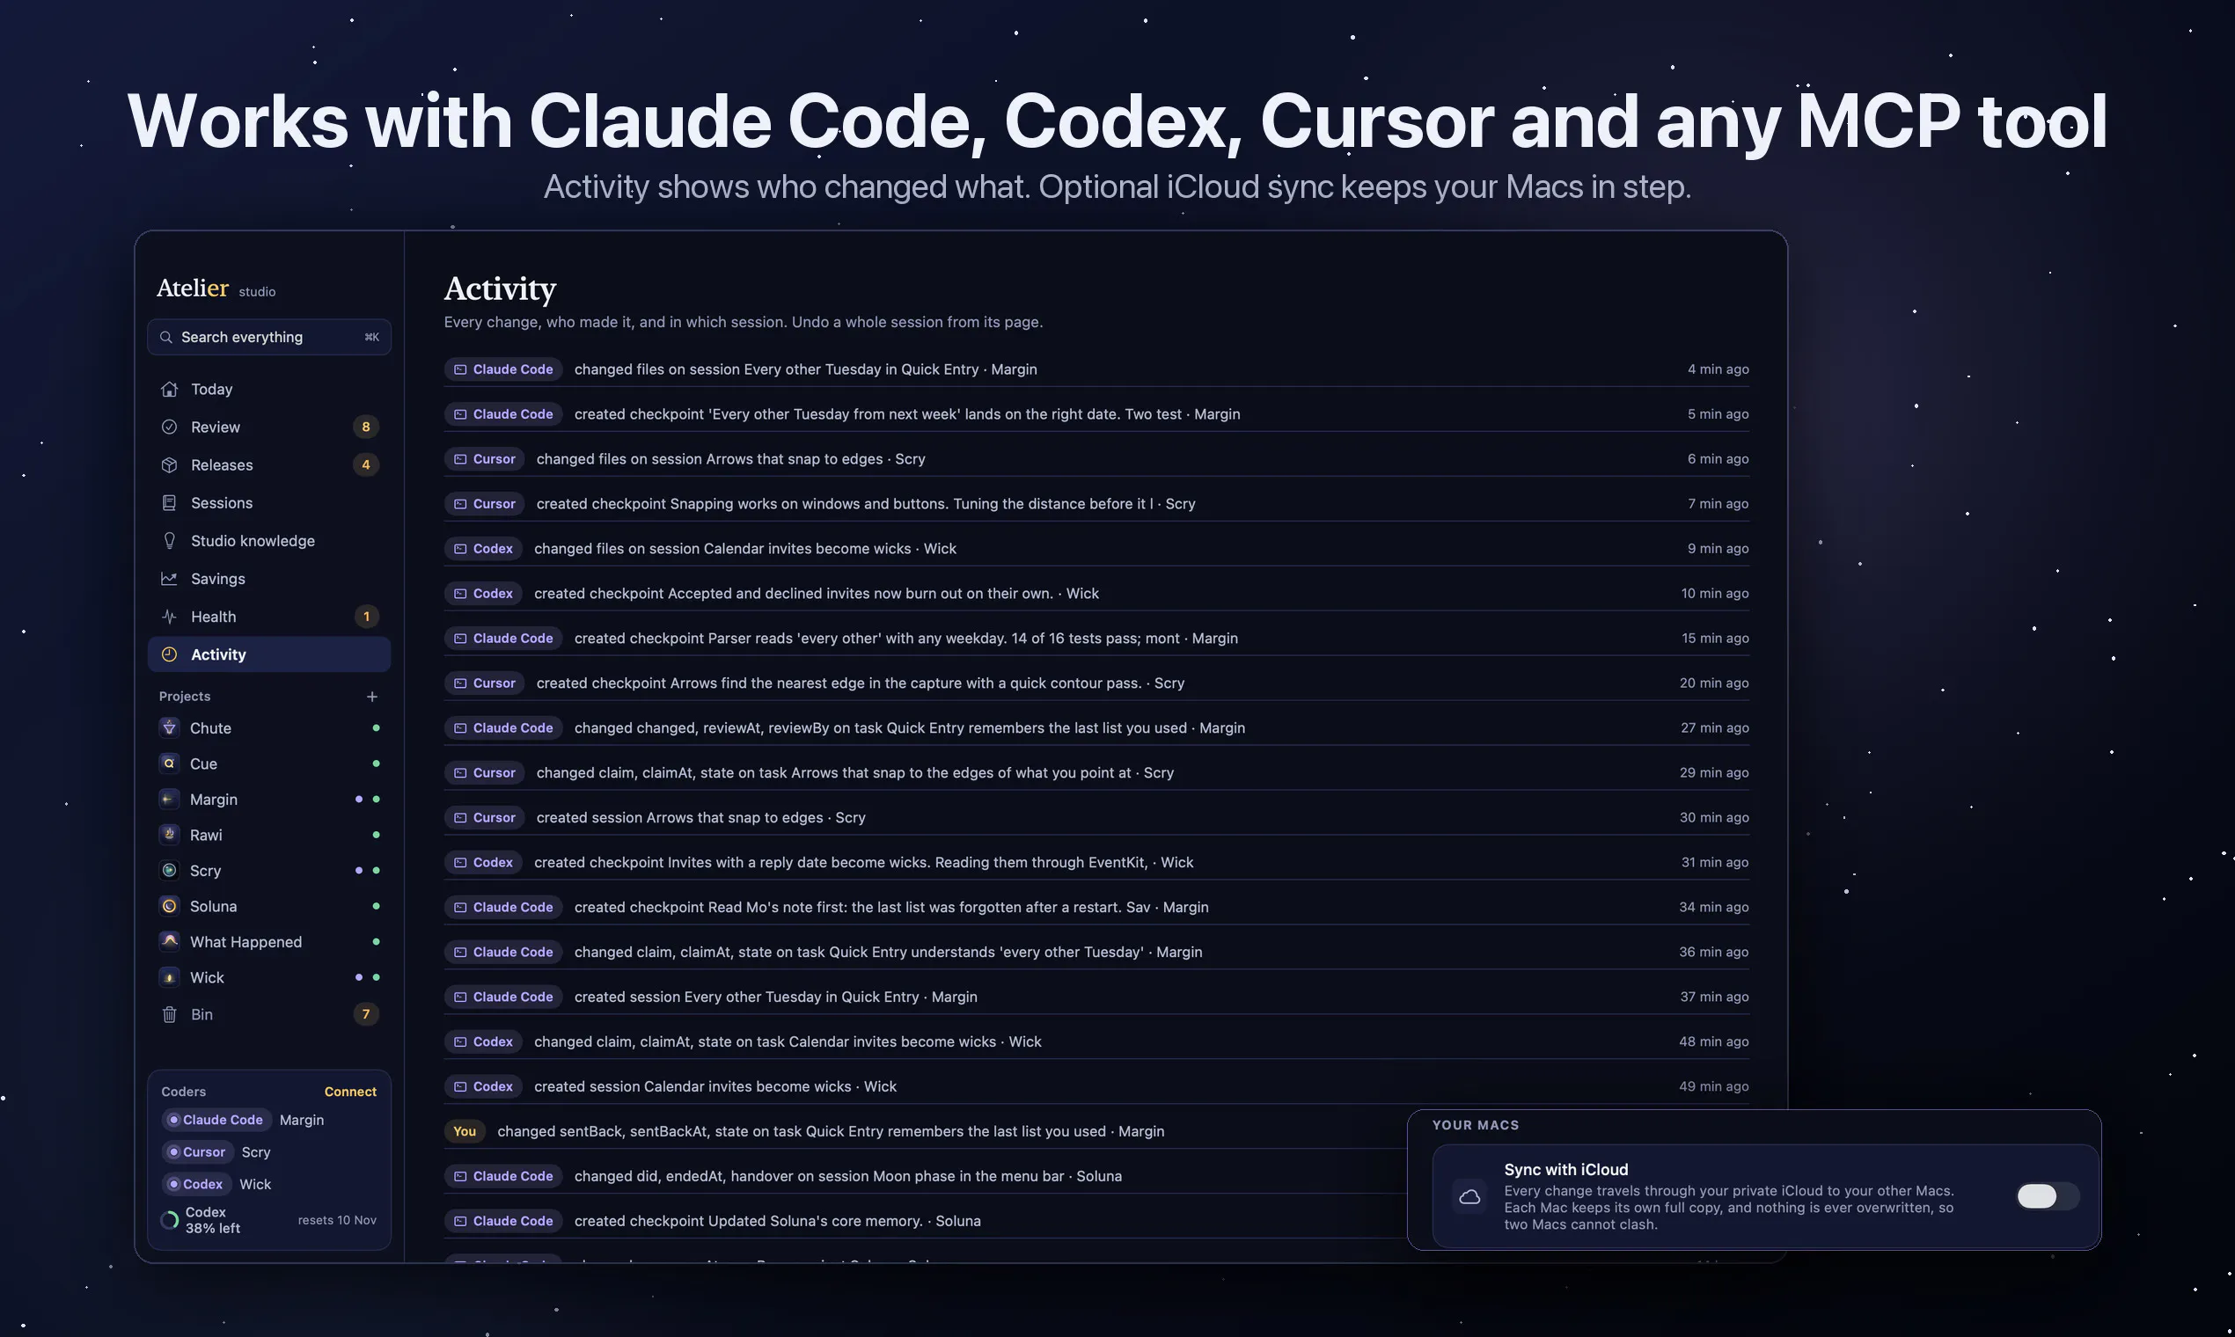Screen dimensions: 2235x1337
Task: Click the Codex coder chip for Wick
Action: [196, 1184]
